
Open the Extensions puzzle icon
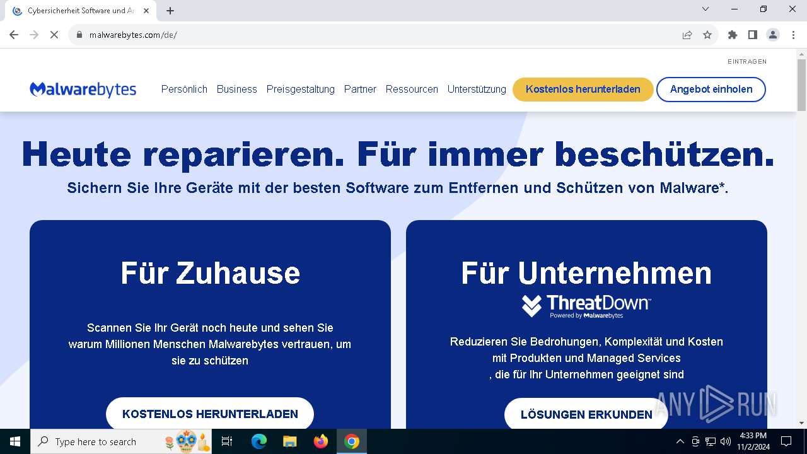point(733,35)
